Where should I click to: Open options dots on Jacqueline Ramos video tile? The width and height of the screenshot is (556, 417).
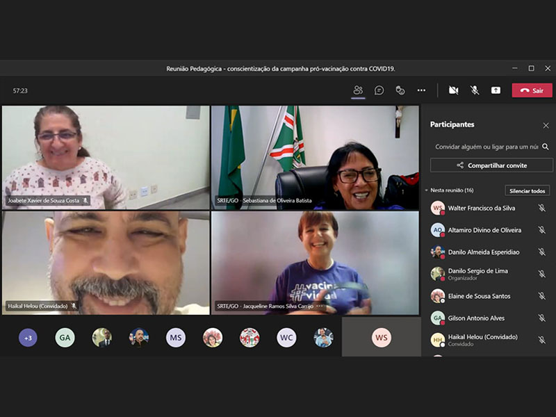pyautogui.click(x=320, y=306)
